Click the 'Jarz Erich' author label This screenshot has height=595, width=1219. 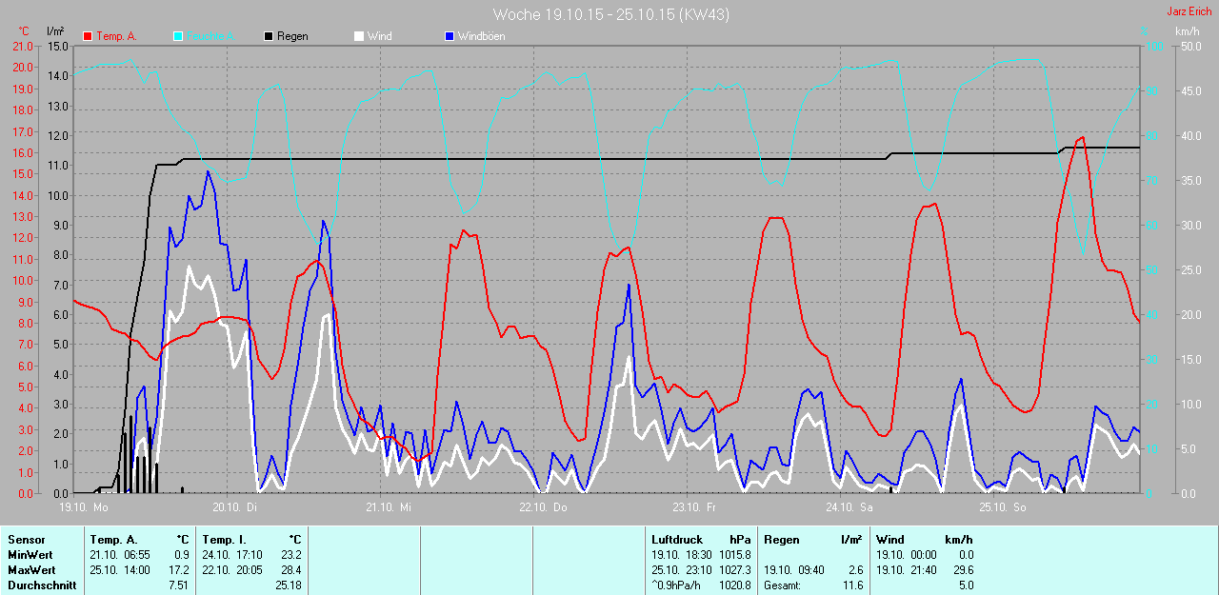pos(1189,11)
